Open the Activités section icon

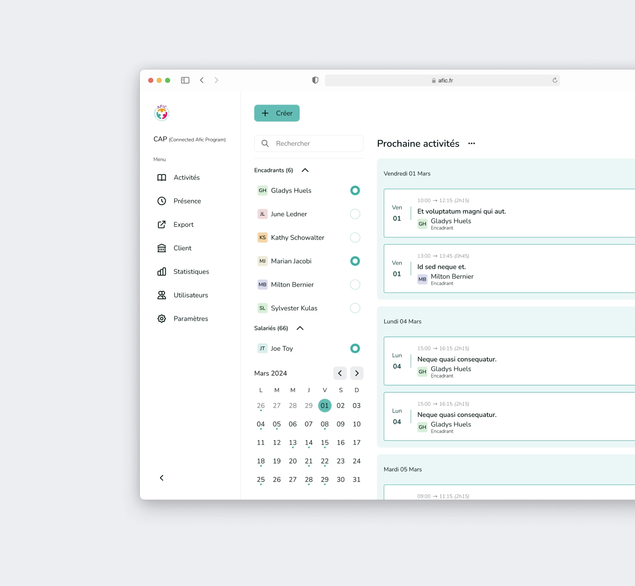pos(162,177)
